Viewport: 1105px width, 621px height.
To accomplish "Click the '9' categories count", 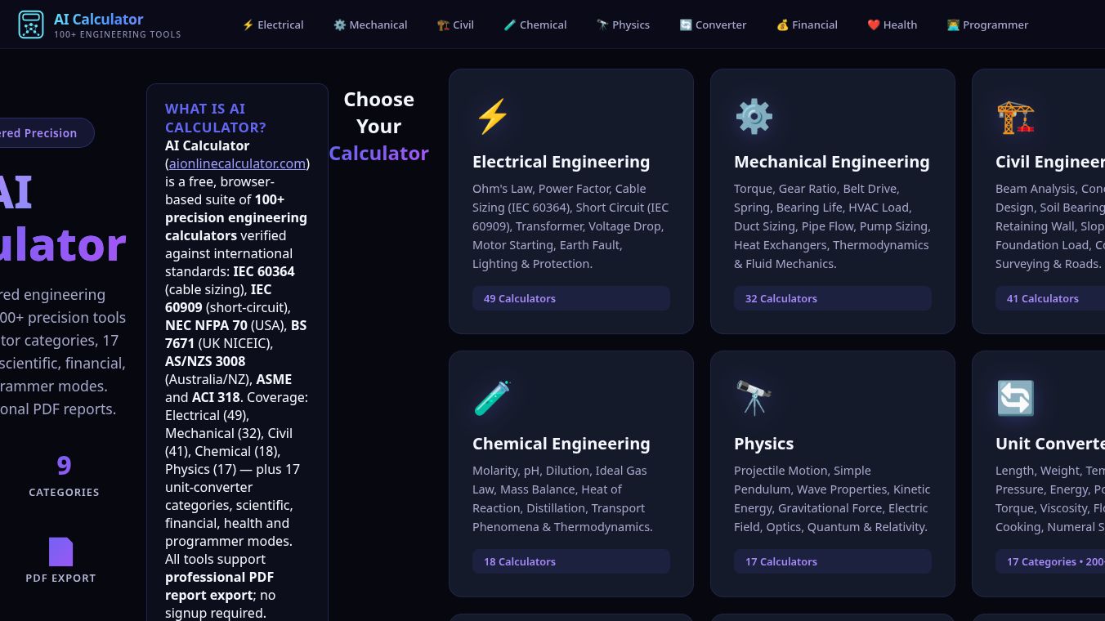I will [x=64, y=465].
